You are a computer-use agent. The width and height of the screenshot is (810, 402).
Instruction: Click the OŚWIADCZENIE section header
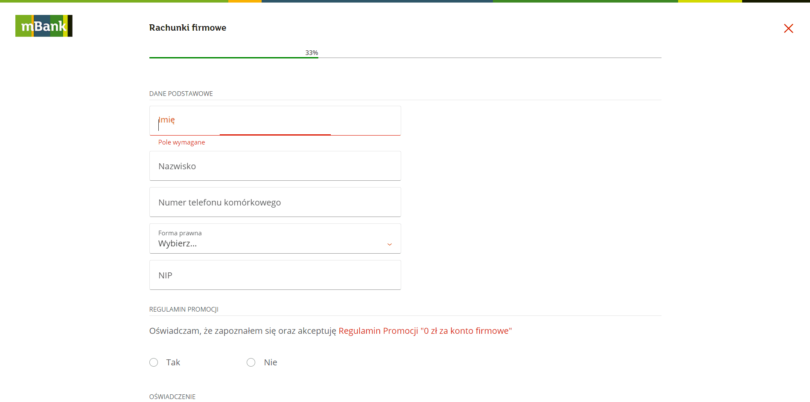pyautogui.click(x=172, y=396)
